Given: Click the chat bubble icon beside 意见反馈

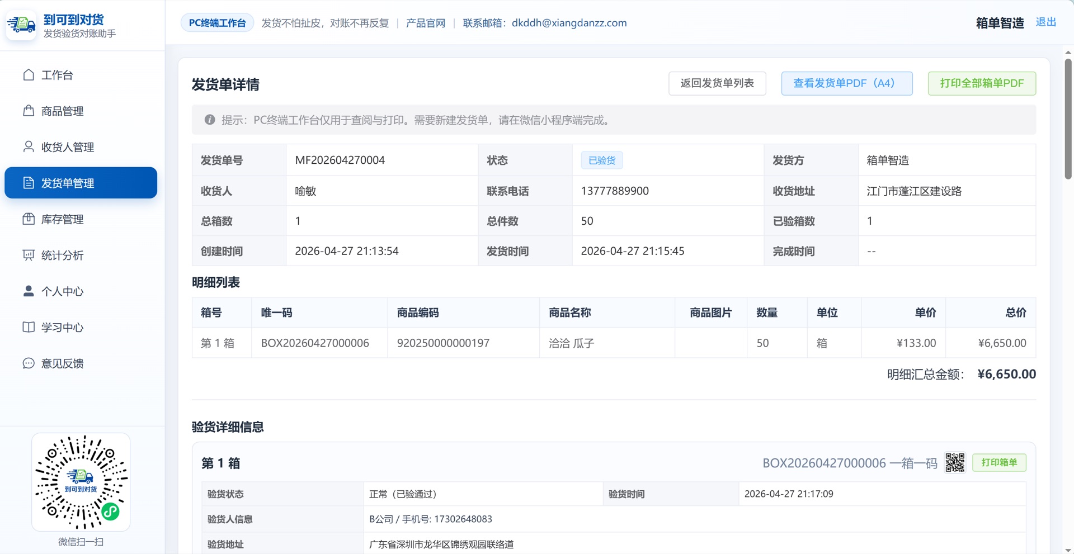Looking at the screenshot, I should (x=29, y=363).
